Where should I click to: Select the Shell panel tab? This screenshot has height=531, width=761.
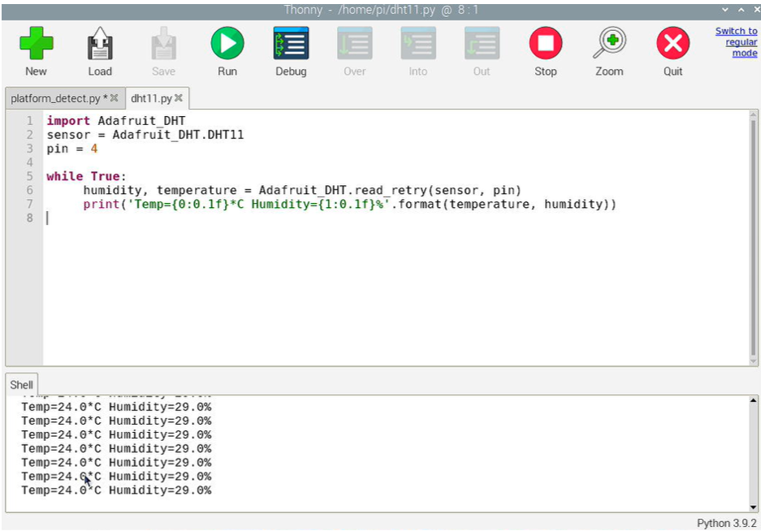[x=21, y=385]
